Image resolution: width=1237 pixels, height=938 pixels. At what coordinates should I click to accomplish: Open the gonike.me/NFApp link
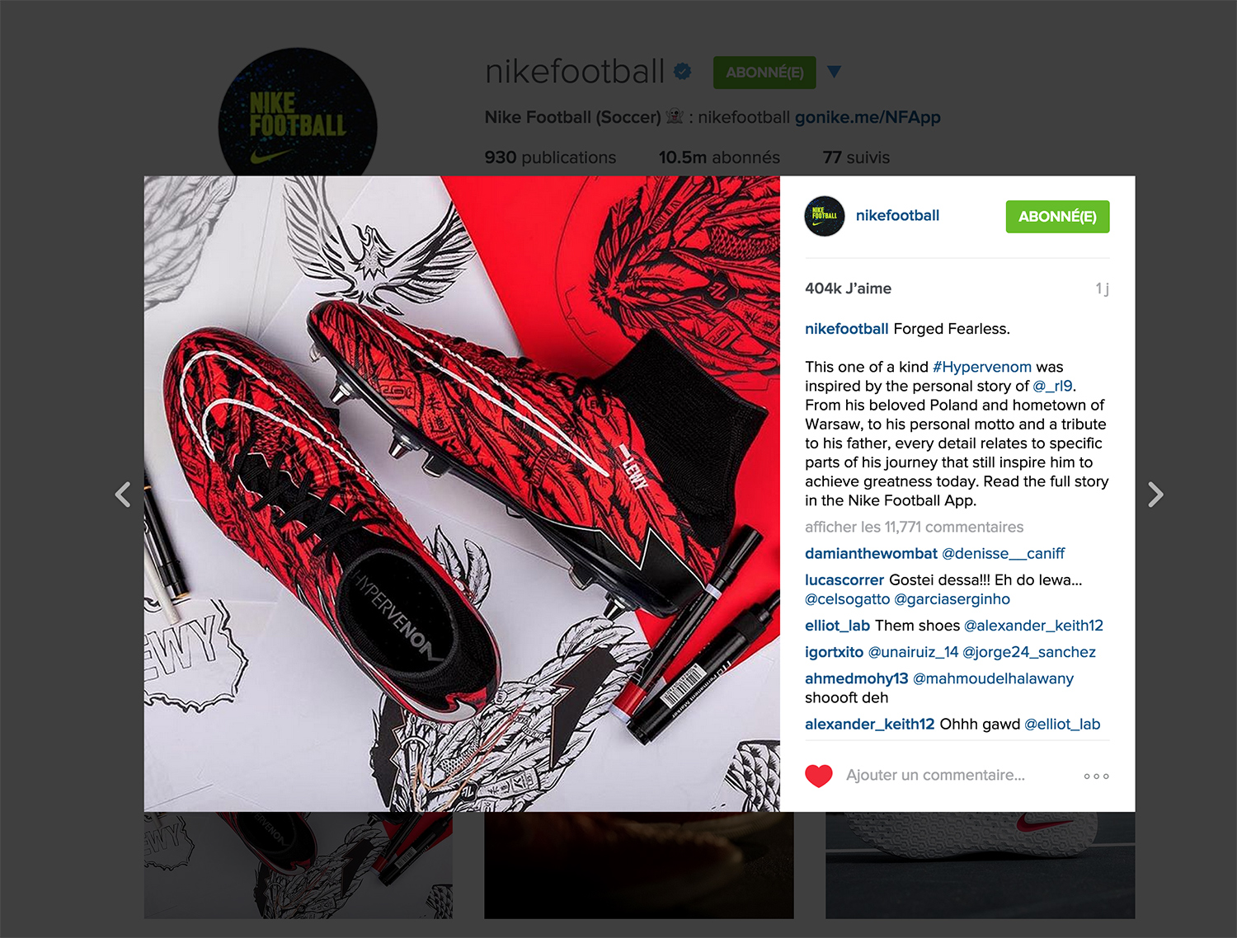click(x=868, y=117)
